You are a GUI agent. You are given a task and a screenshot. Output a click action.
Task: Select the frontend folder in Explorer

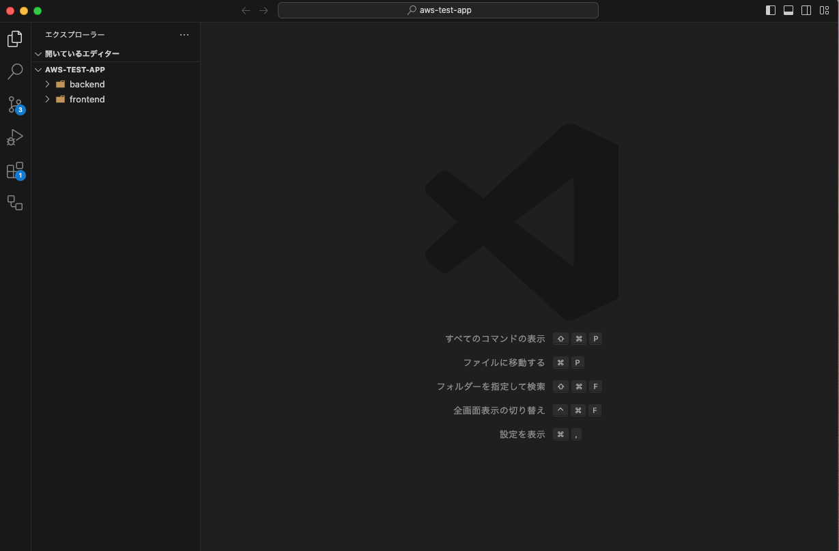coord(87,99)
